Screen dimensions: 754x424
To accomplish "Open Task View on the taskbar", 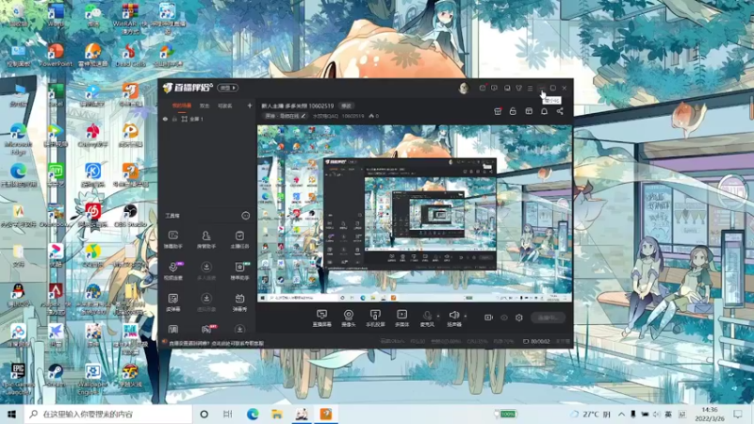I will click(228, 414).
